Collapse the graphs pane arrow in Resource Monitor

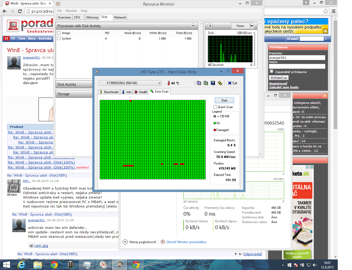tap(210, 26)
